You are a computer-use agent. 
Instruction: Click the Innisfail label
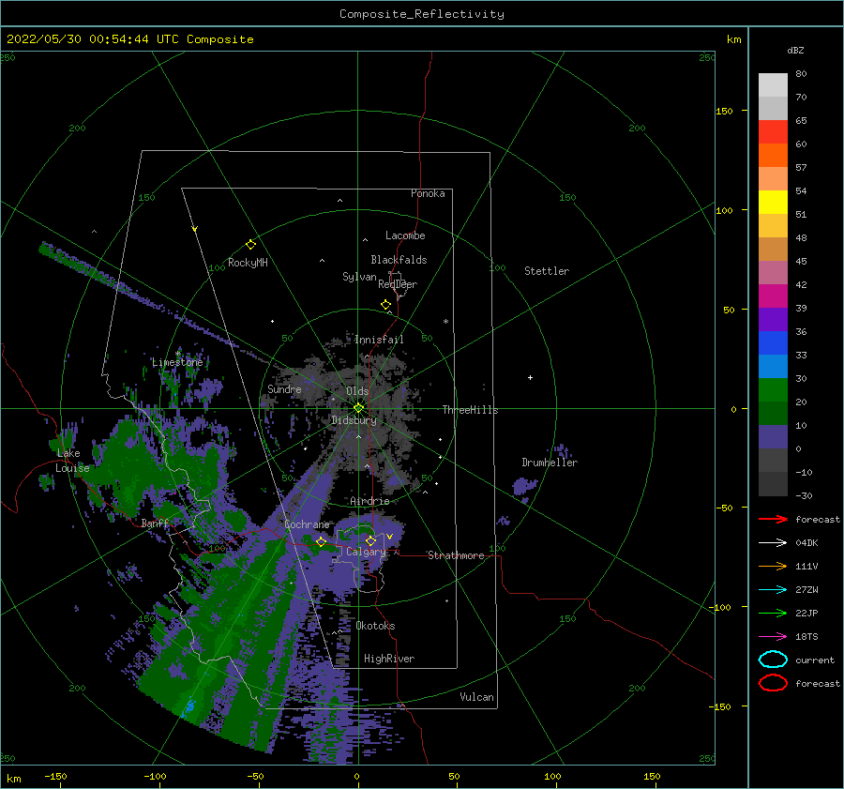[379, 340]
